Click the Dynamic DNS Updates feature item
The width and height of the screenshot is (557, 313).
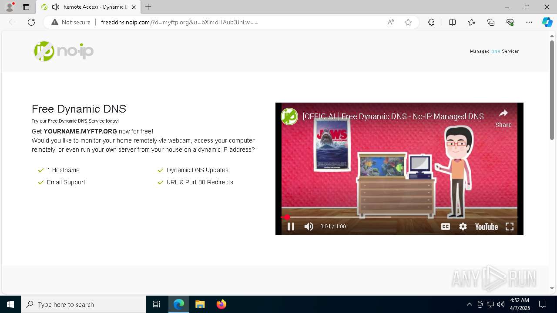click(x=193, y=170)
